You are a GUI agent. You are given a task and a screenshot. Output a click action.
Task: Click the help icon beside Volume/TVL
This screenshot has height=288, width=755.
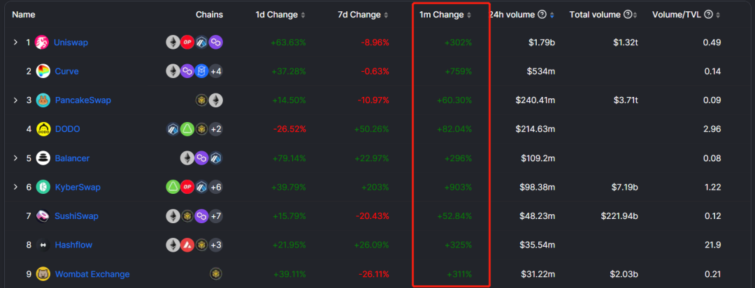pyautogui.click(x=707, y=15)
